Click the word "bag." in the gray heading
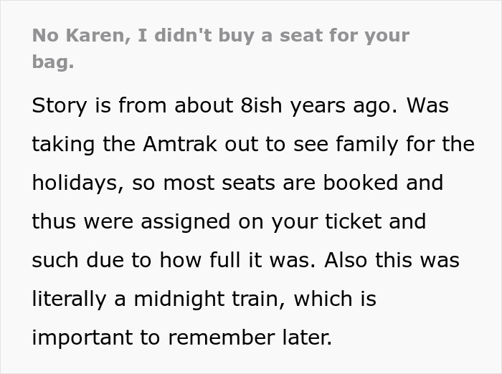The width and height of the screenshot is (502, 374). (52, 62)
